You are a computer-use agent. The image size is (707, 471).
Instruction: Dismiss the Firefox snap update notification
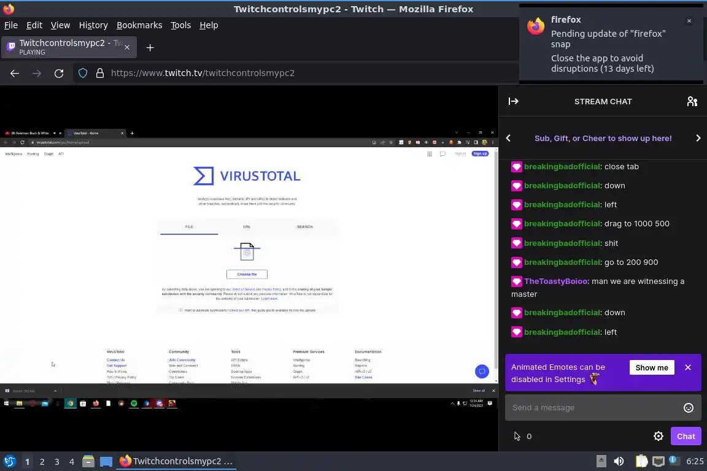pos(689,21)
